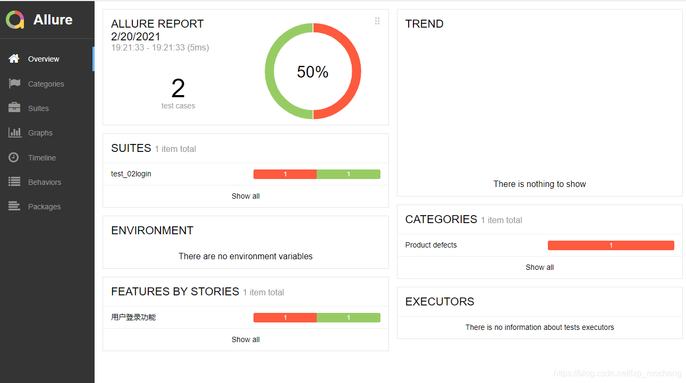Click the FEATURES BY STORIES heading
This screenshot has height=383, width=686.
(175, 292)
